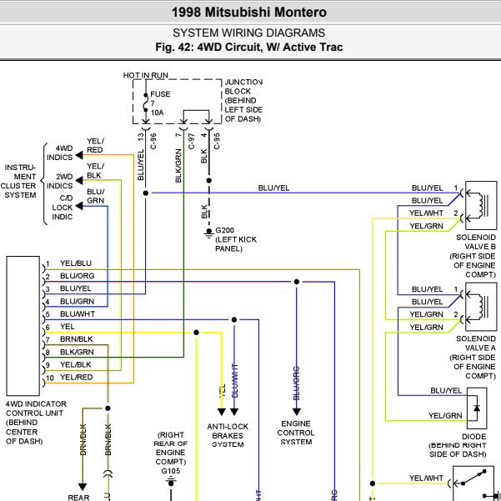501x501 pixels.
Task: Click the inline connector symbol on BRN/BLK wire
Action: 108,474
